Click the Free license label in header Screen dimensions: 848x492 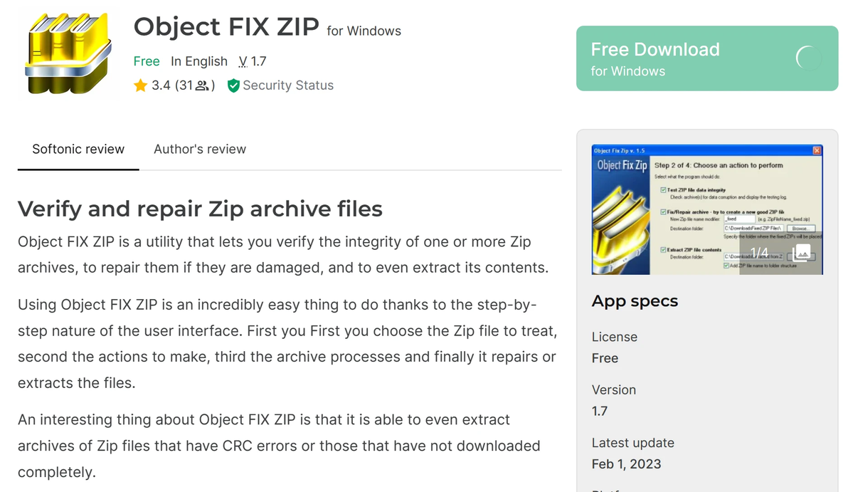[x=147, y=61]
